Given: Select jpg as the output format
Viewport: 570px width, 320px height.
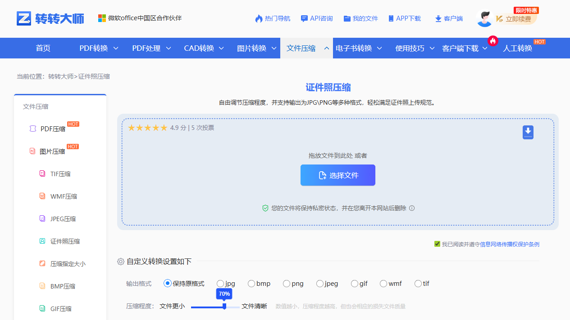Looking at the screenshot, I should click(221, 283).
